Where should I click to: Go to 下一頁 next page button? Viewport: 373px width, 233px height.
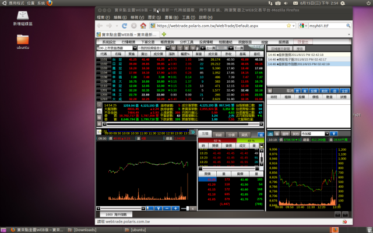click(237, 48)
